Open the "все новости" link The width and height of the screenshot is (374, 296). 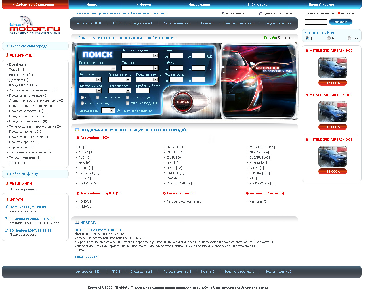[x=86, y=257]
